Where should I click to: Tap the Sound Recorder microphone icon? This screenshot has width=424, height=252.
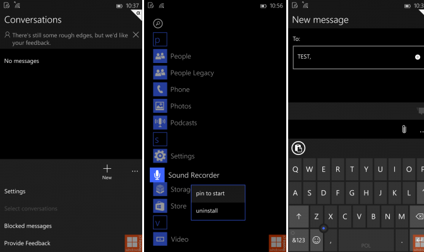tap(157, 175)
